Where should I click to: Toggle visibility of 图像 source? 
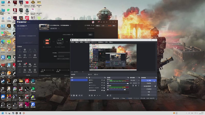102,83
